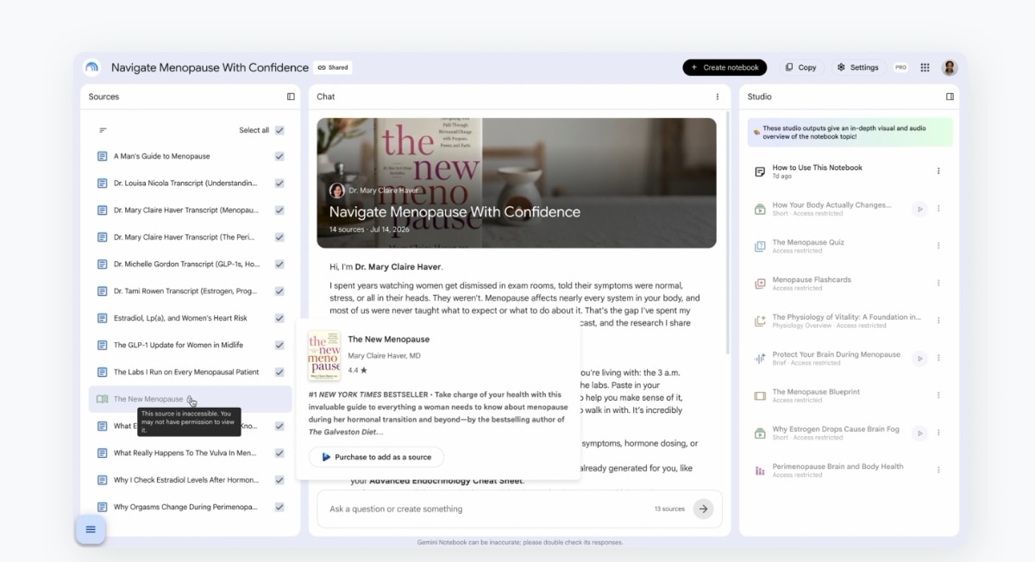
Task: Open options for How to Use This Notebook
Action: [939, 172]
